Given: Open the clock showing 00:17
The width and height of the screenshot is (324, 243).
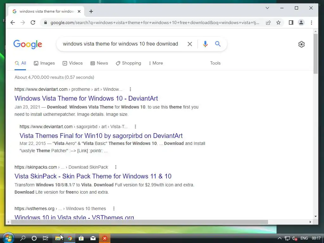Looking at the screenshot, I should pos(316,238).
